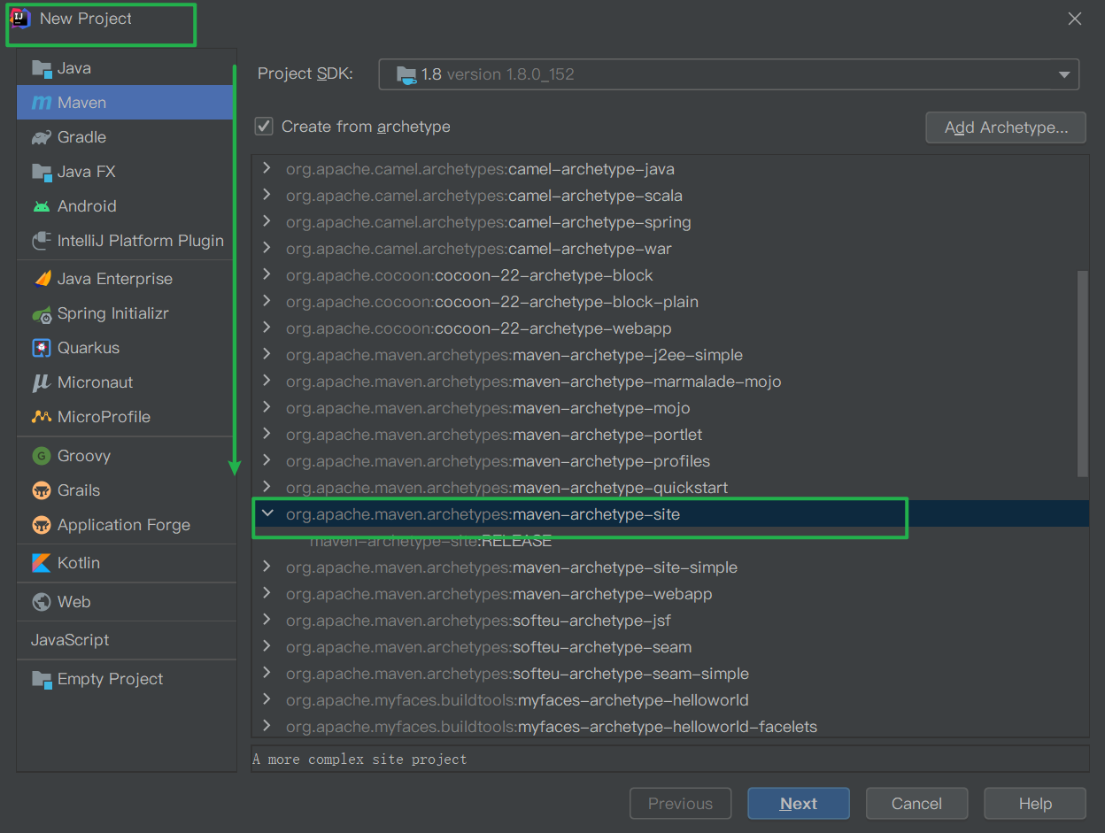Click the Web globe icon

coord(42,602)
